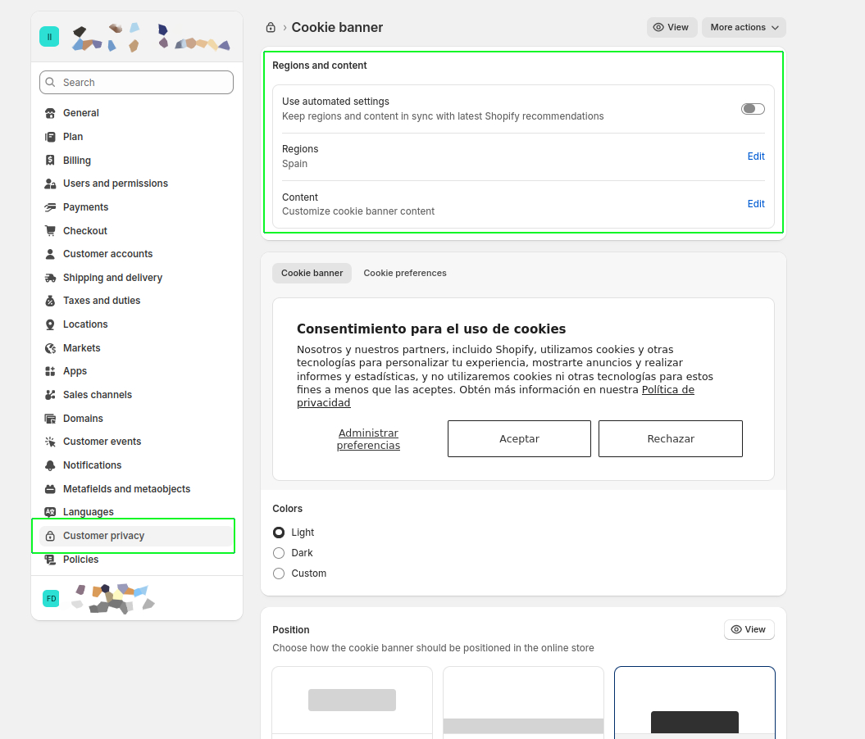Select the Custom color option

[279, 574]
